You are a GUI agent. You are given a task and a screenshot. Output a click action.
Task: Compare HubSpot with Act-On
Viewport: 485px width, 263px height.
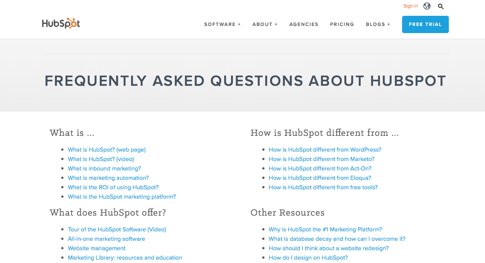320,169
